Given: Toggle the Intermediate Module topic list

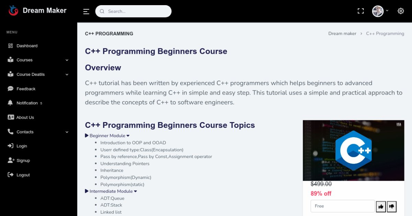Looking at the screenshot, I should point(111,191).
